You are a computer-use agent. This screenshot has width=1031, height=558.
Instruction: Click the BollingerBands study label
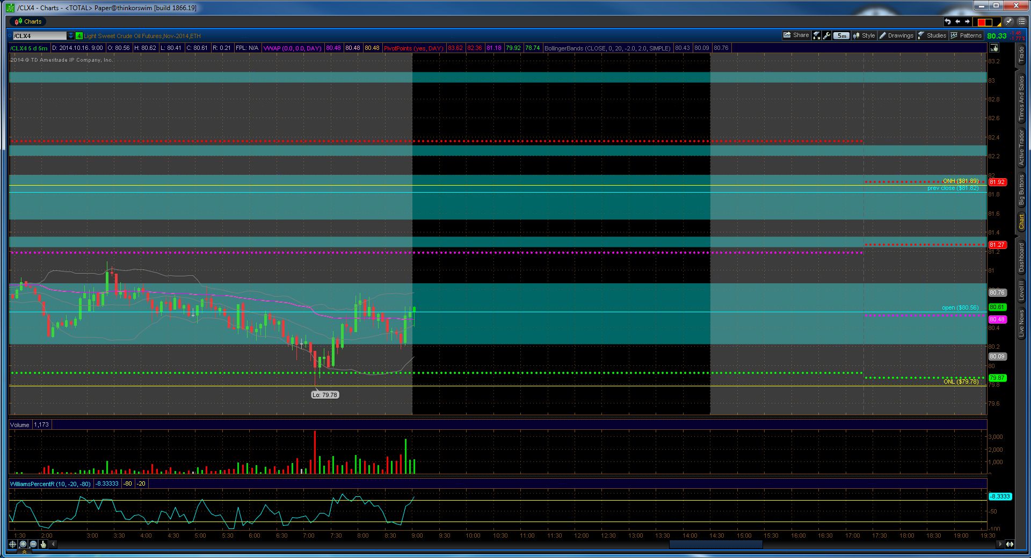pyautogui.click(x=607, y=48)
